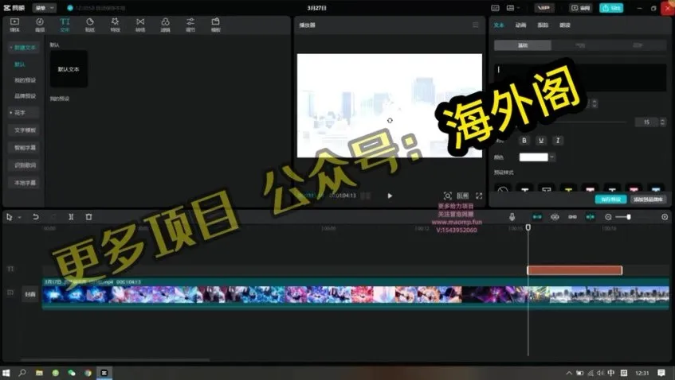The image size is (675, 380).
Task: Open the Effects (特效) panel icon
Action: 115,24
